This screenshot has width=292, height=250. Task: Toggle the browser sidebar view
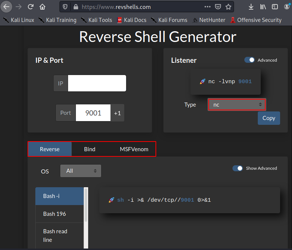pos(275,7)
